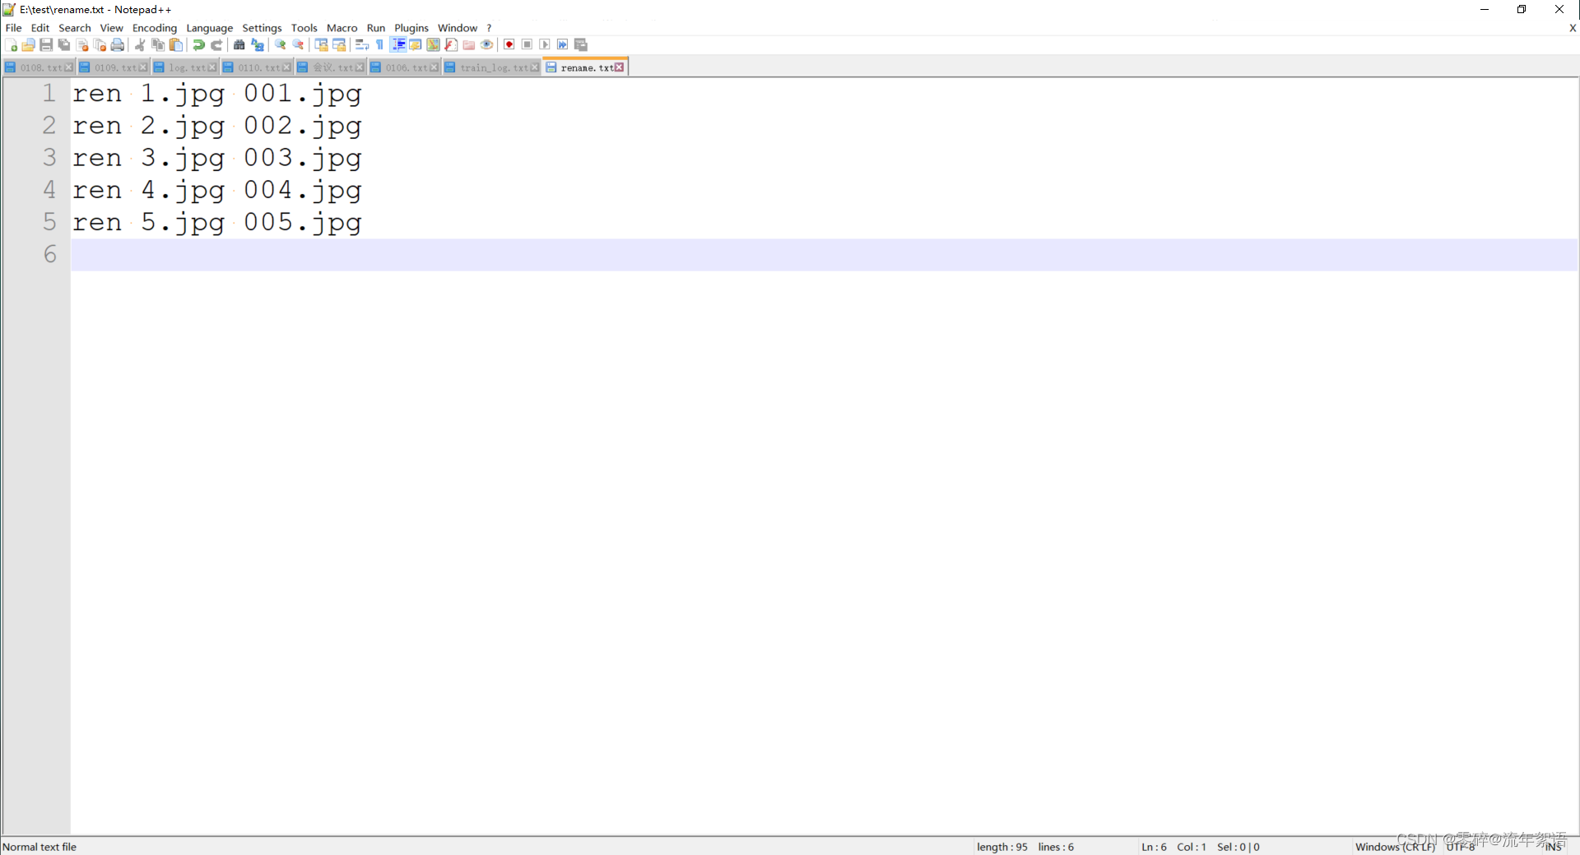This screenshot has width=1580, height=855.
Task: Click the Close All toolbar icon
Action: tap(100, 45)
